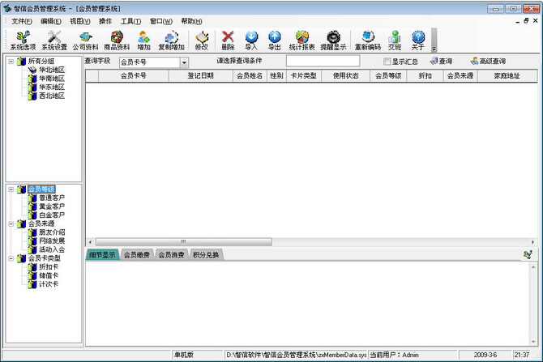543x362 pixels.
Task: Click the 导出 export toolbar icon
Action: coord(274,40)
